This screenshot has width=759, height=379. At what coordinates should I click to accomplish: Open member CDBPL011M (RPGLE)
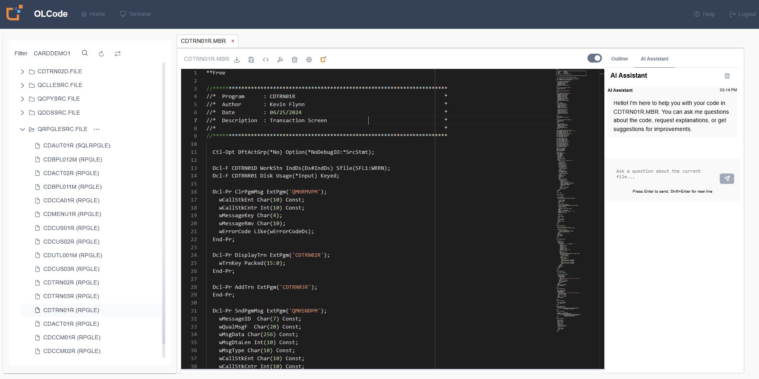(72, 187)
